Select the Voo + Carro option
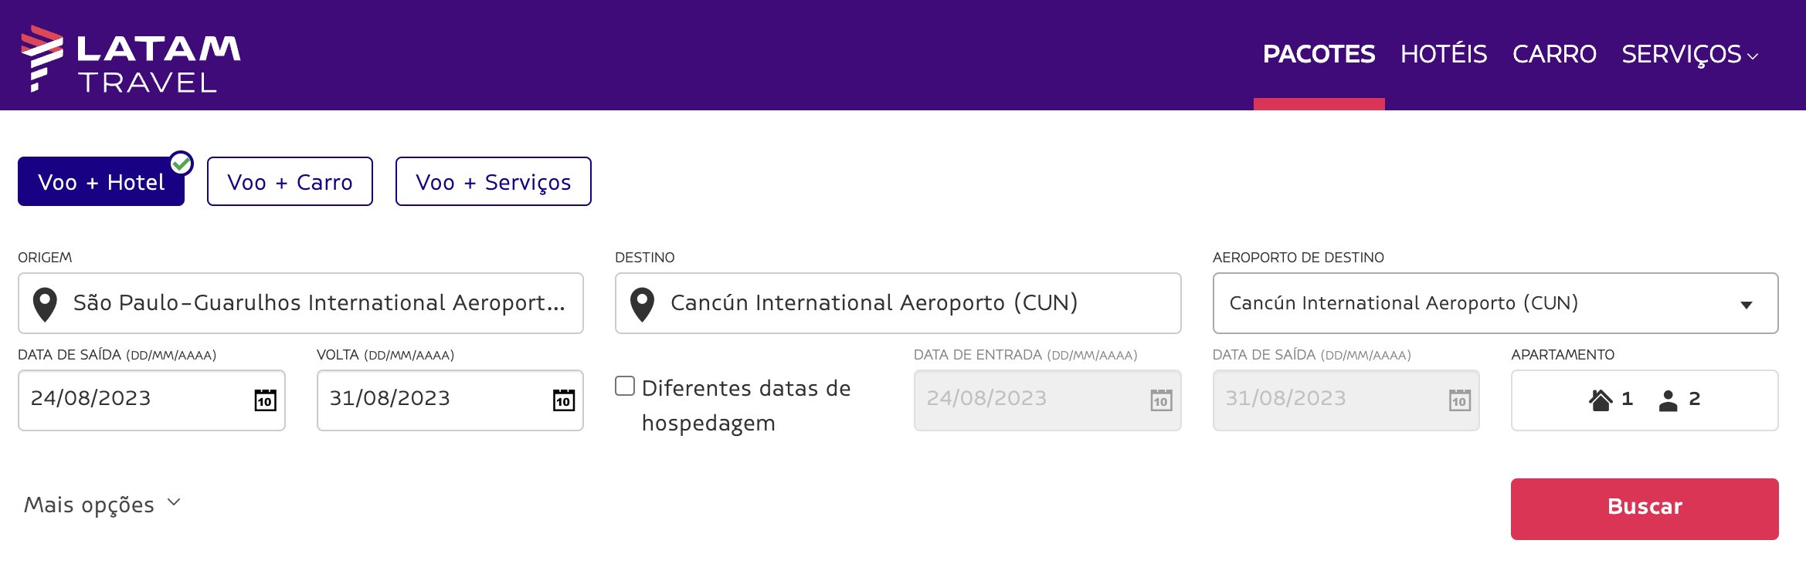This screenshot has height=574, width=1806. (x=290, y=181)
